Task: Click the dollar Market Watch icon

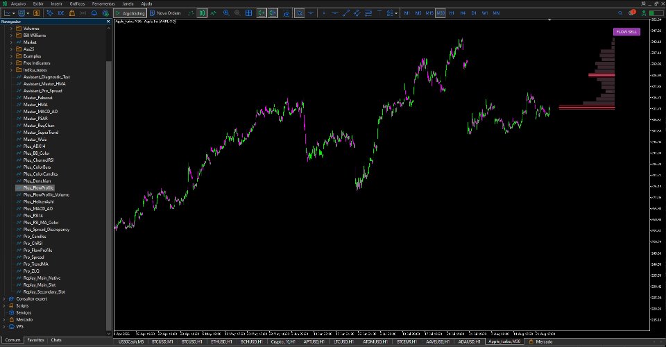Action: (x=37, y=13)
